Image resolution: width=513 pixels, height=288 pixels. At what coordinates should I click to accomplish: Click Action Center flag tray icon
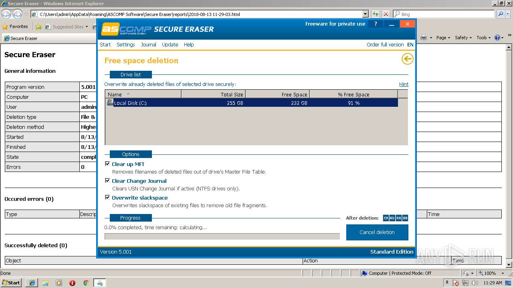pyautogui.click(x=456, y=283)
